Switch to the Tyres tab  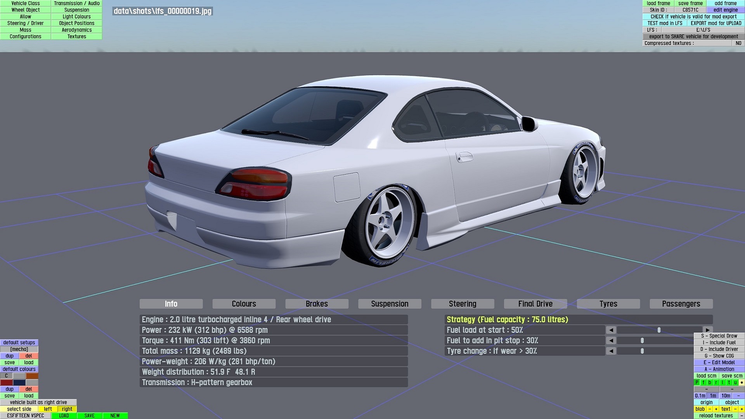pyautogui.click(x=608, y=304)
